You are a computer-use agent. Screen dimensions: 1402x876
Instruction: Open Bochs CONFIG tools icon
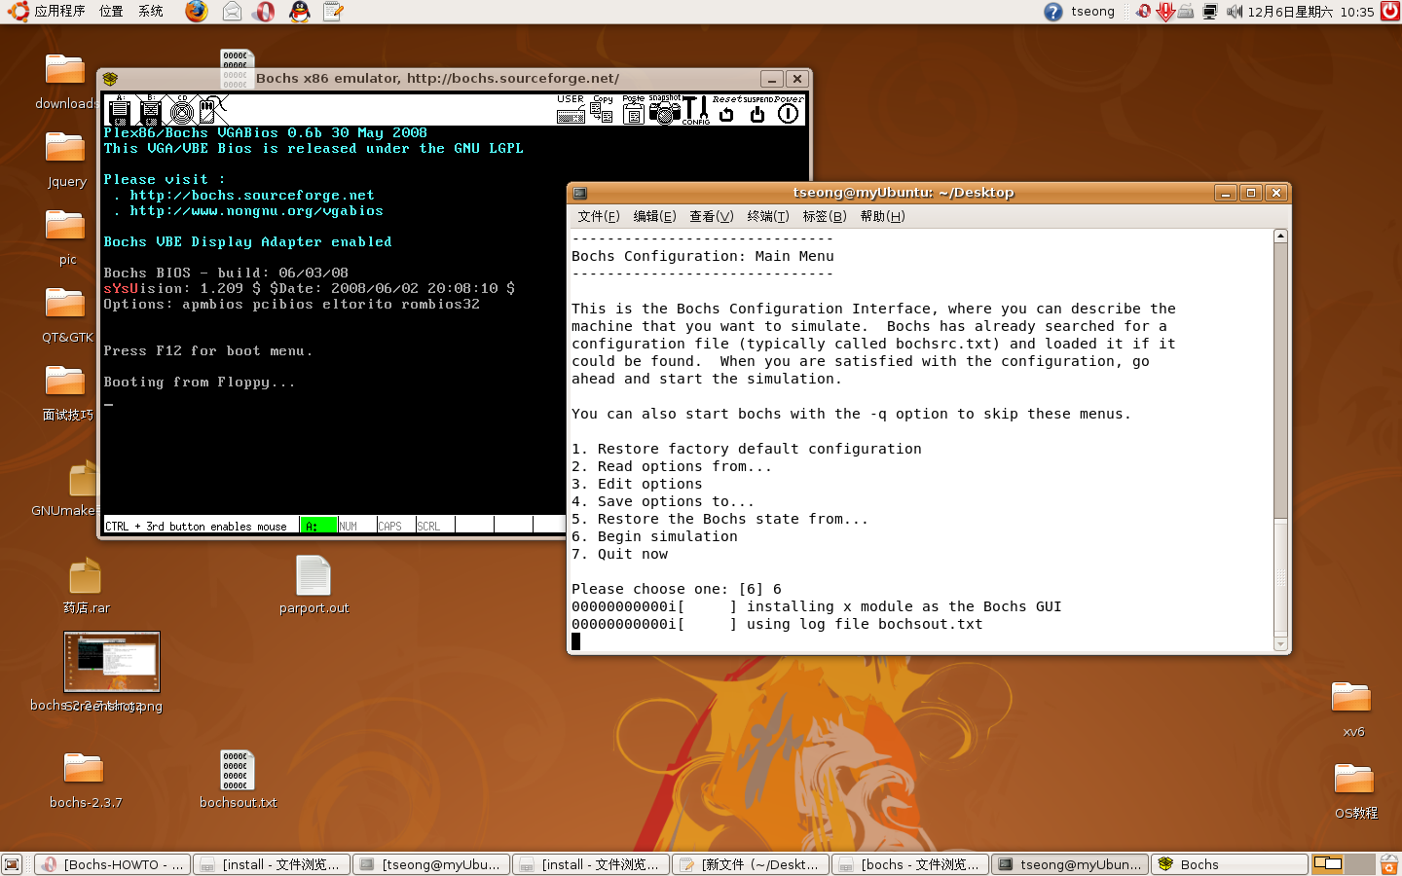pos(695,110)
